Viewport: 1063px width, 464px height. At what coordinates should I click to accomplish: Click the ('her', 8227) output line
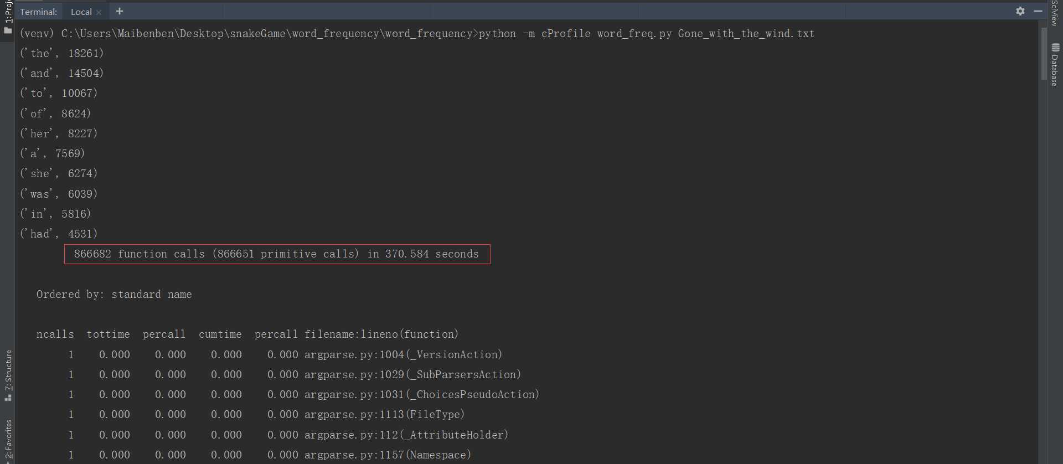click(59, 133)
